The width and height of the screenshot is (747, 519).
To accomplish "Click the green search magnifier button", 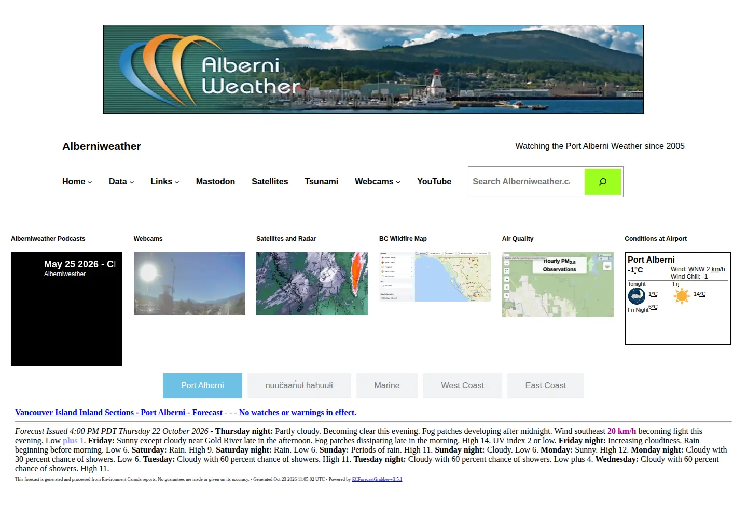I will [602, 182].
